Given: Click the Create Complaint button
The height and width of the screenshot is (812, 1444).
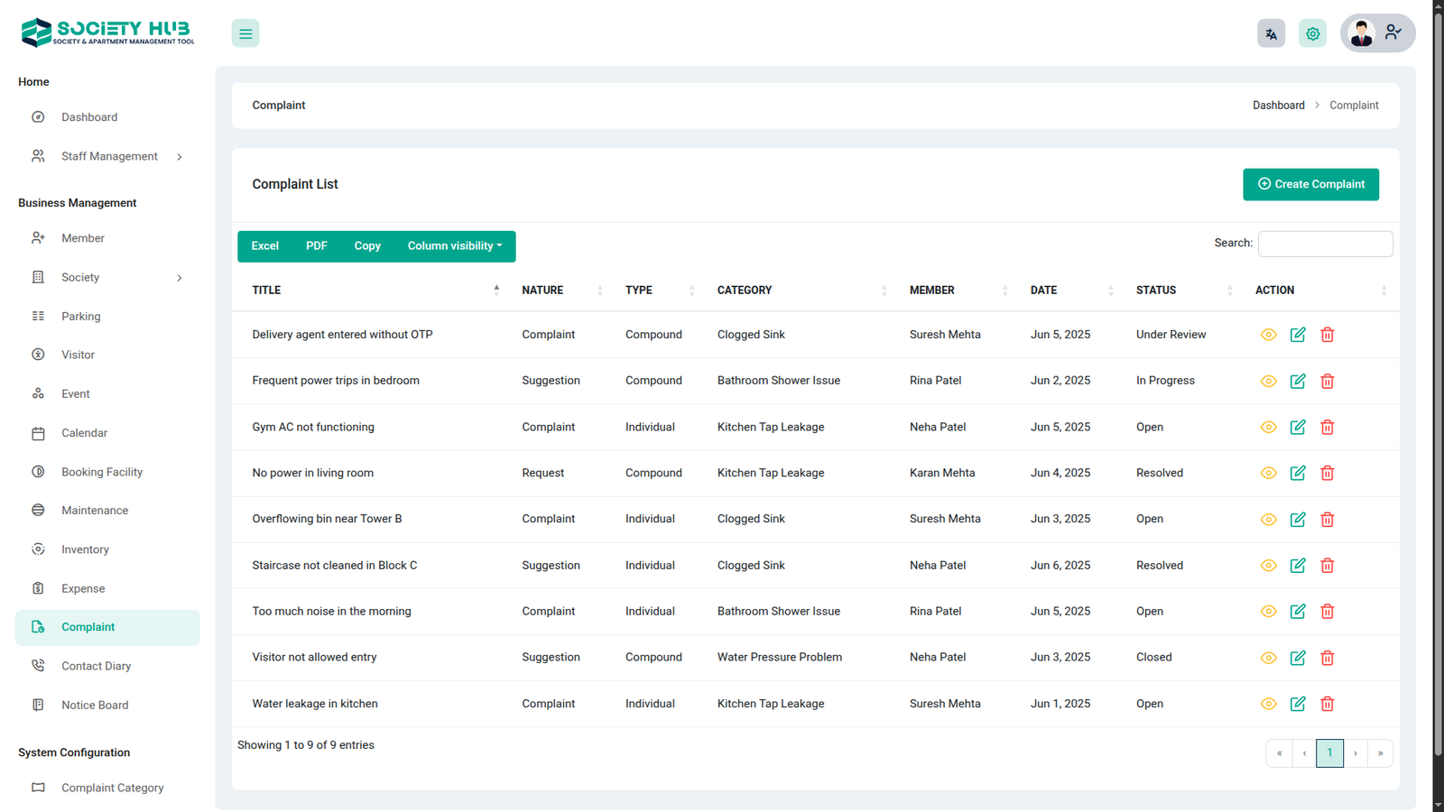Looking at the screenshot, I should (x=1310, y=184).
